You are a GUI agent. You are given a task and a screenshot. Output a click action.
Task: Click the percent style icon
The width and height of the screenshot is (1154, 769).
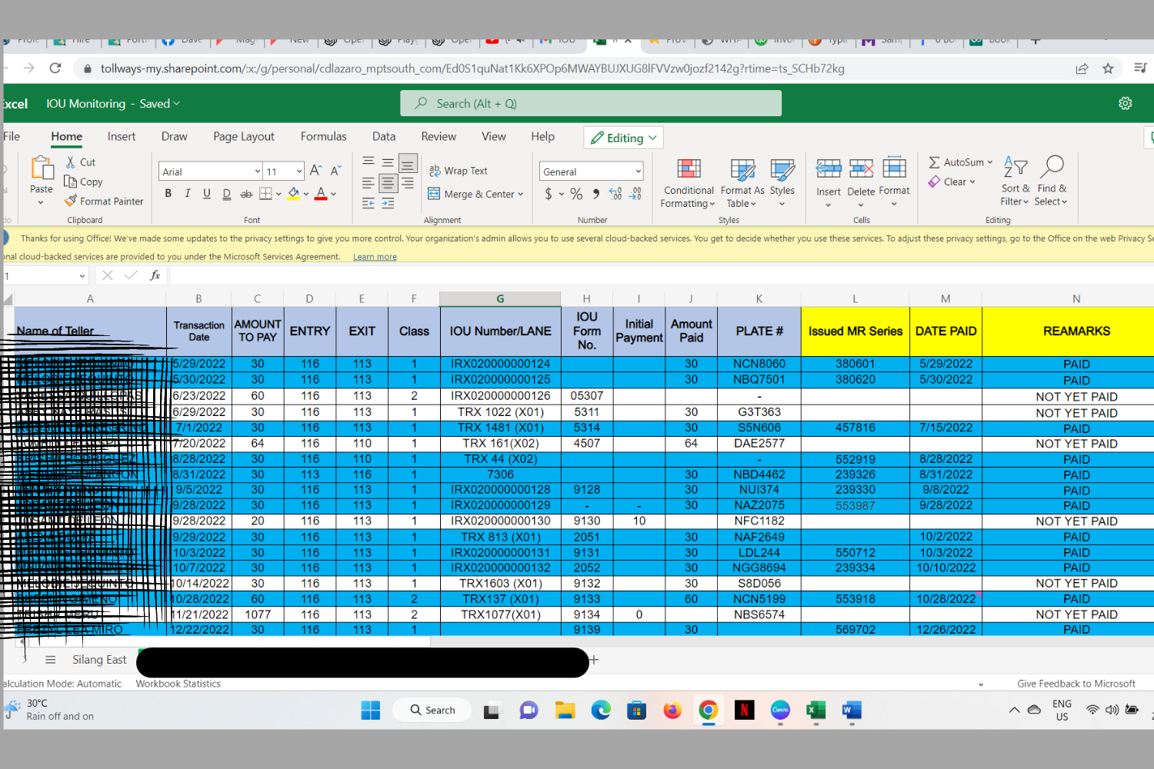click(576, 194)
